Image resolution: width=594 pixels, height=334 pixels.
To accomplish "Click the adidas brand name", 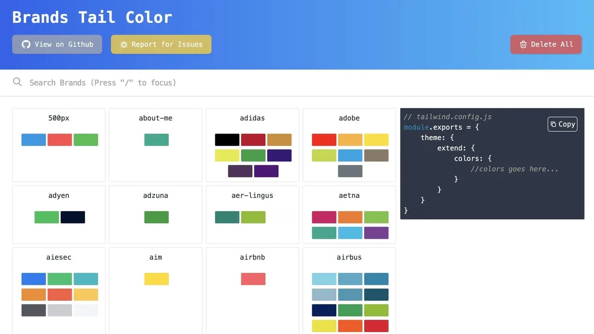I will coord(252,118).
